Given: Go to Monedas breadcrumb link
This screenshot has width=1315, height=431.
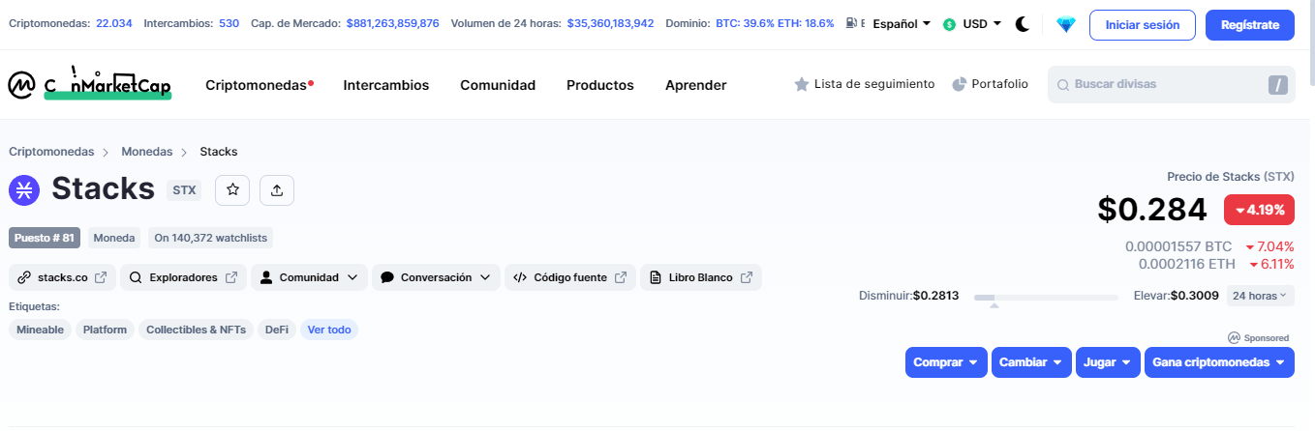Looking at the screenshot, I should point(146,152).
